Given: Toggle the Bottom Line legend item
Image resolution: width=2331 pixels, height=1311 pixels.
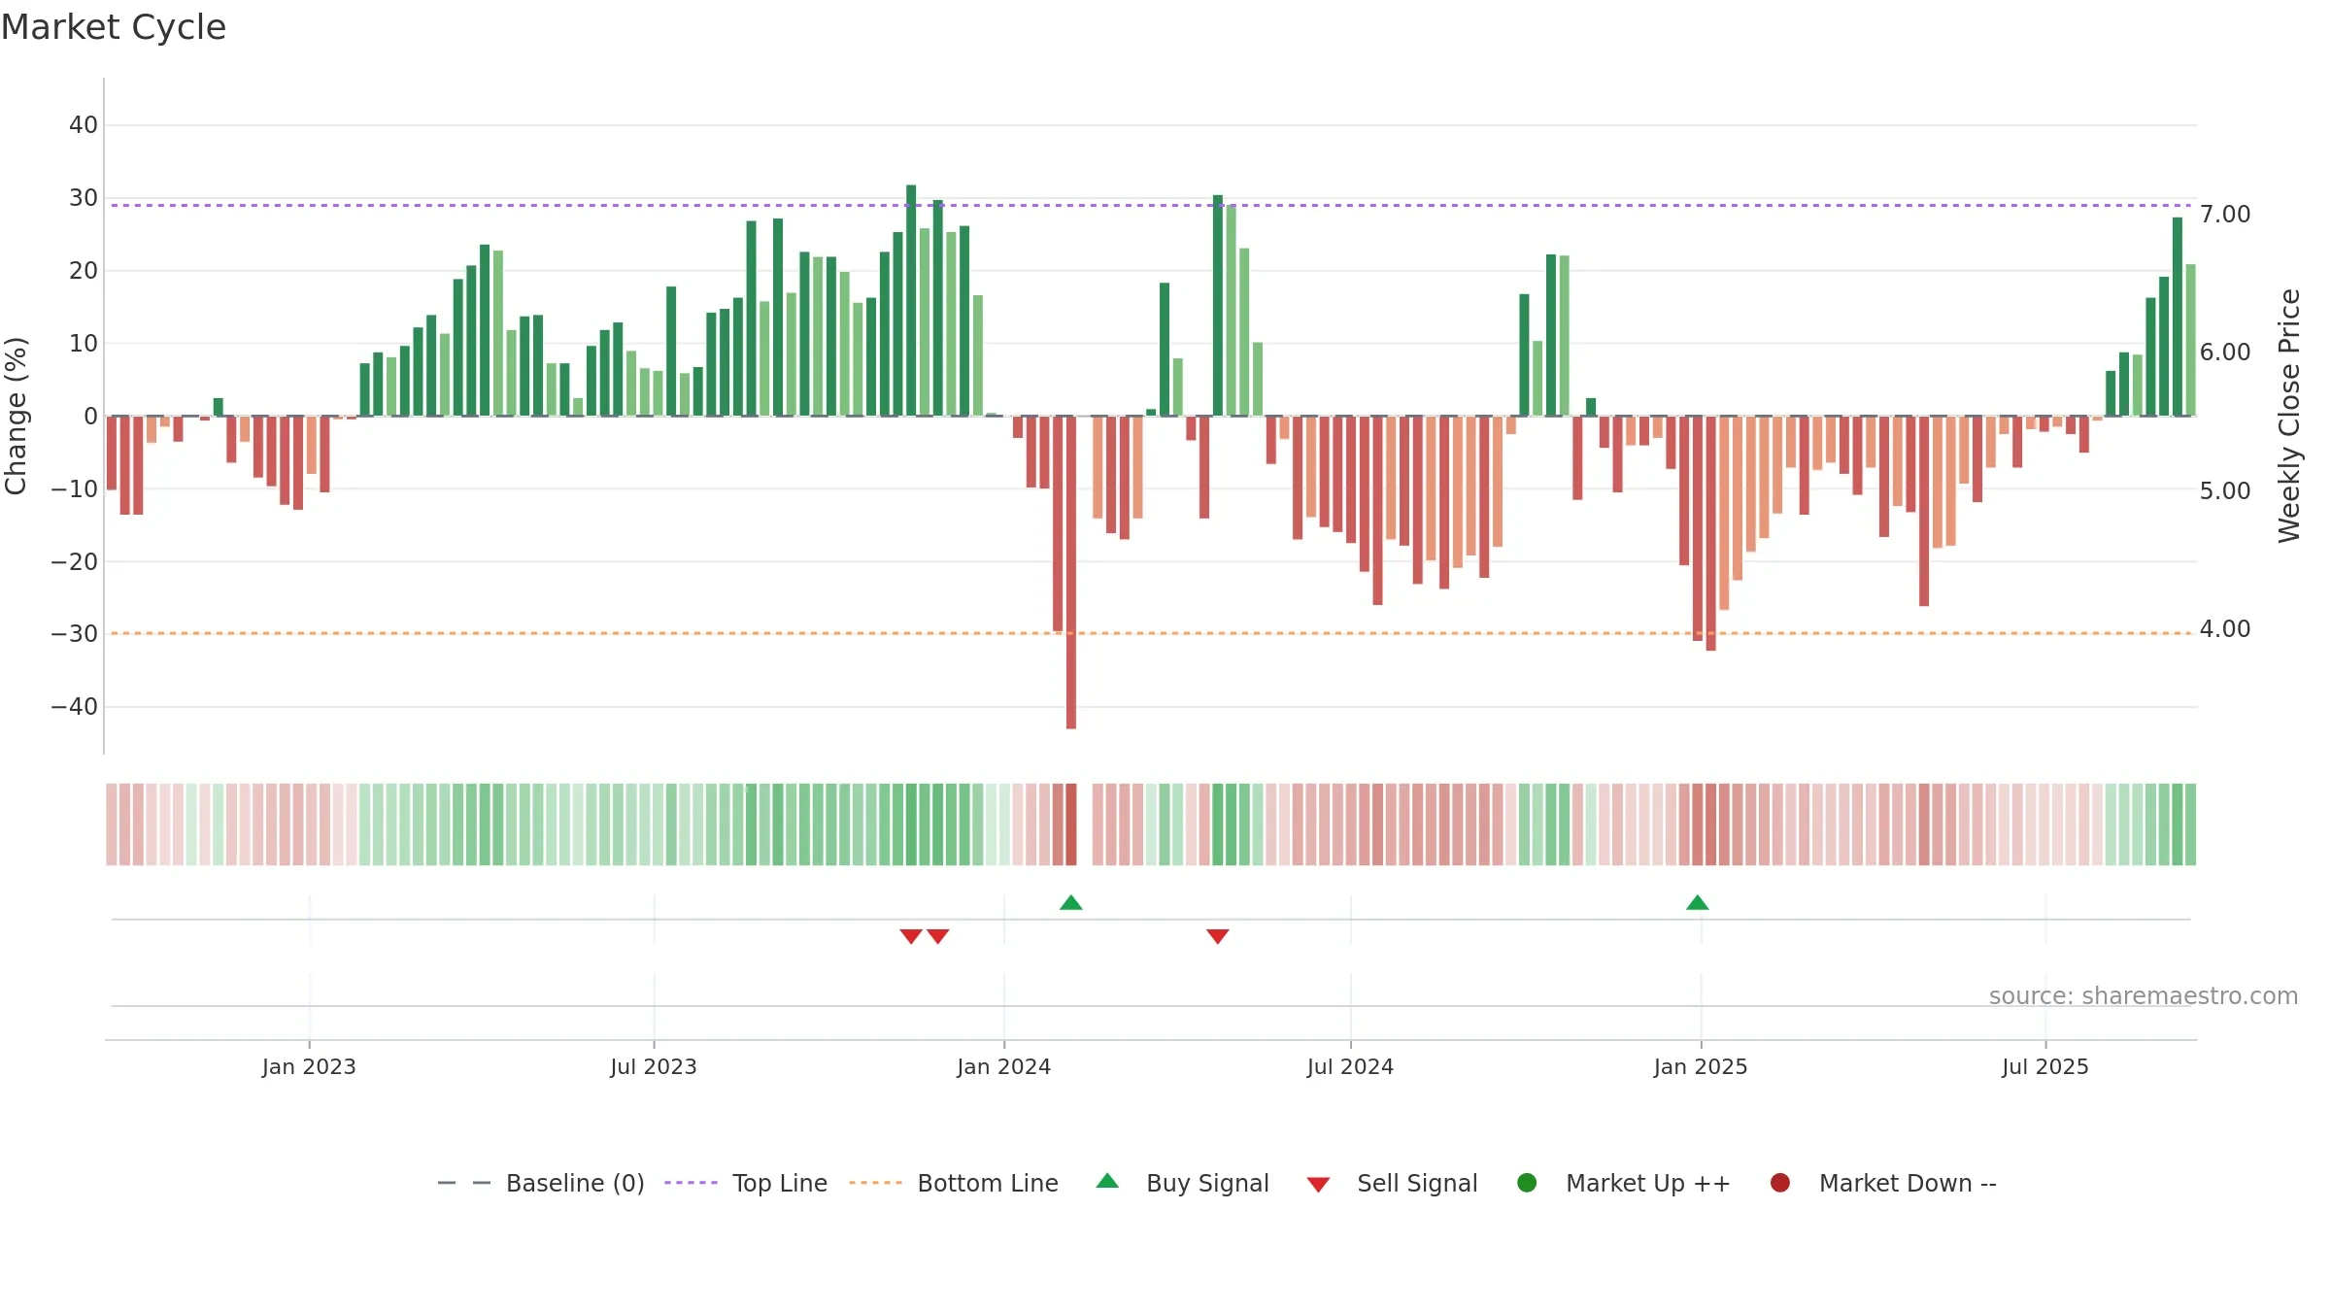Looking at the screenshot, I should (954, 1183).
